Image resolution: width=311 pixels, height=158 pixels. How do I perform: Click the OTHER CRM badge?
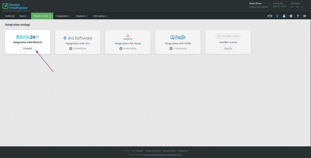pyautogui.click(x=228, y=36)
